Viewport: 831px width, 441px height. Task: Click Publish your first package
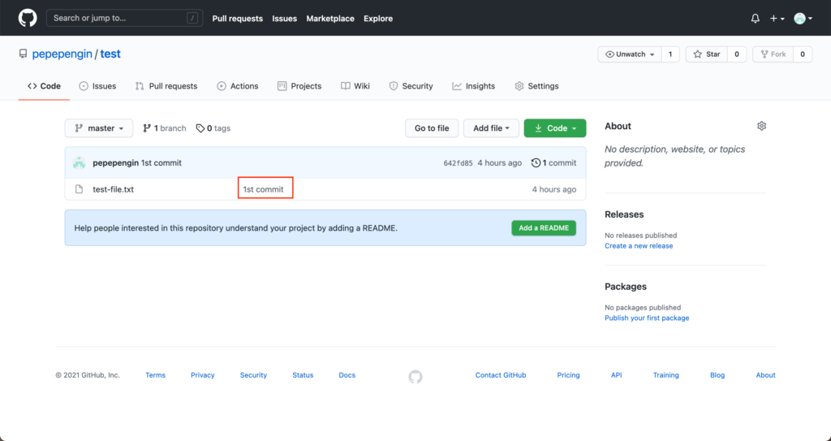pyautogui.click(x=647, y=318)
